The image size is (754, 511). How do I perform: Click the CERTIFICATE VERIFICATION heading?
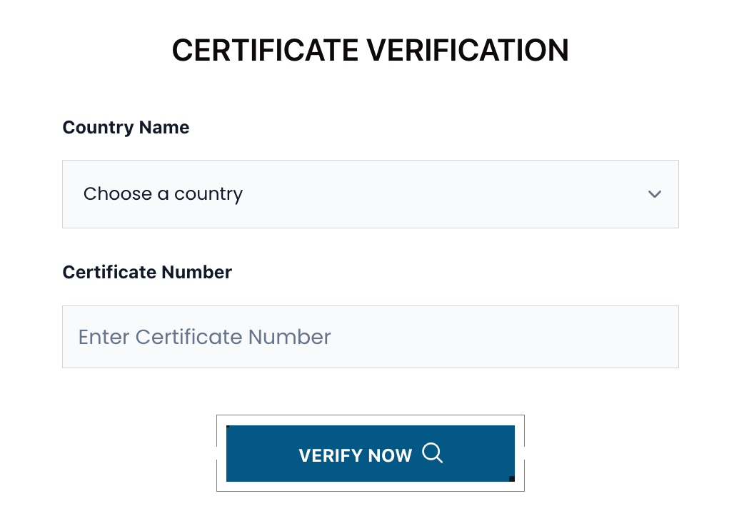[370, 50]
